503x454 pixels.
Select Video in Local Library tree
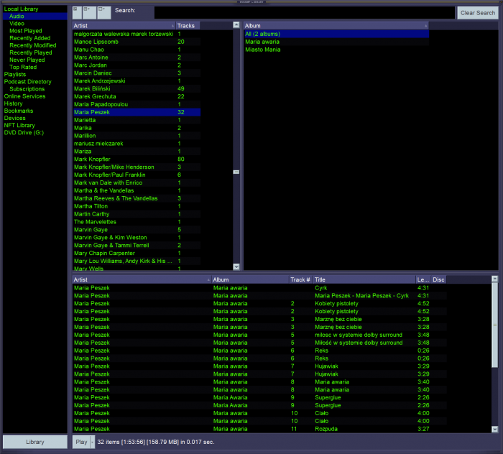pyautogui.click(x=17, y=23)
